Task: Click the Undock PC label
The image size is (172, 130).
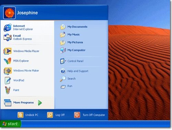Action: (x=32, y=115)
